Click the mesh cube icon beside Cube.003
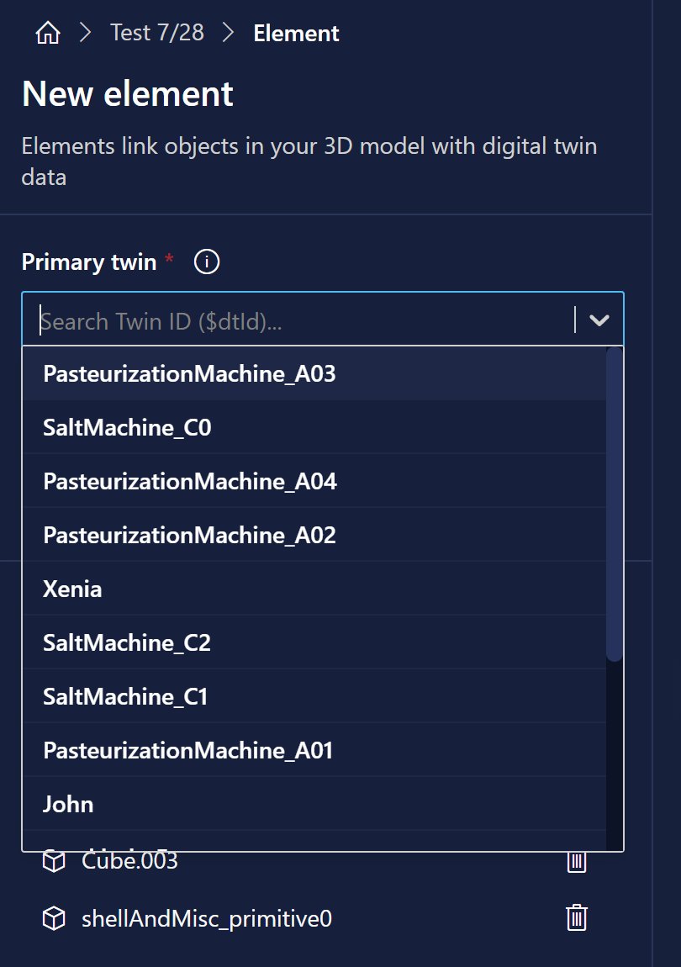 [x=52, y=860]
